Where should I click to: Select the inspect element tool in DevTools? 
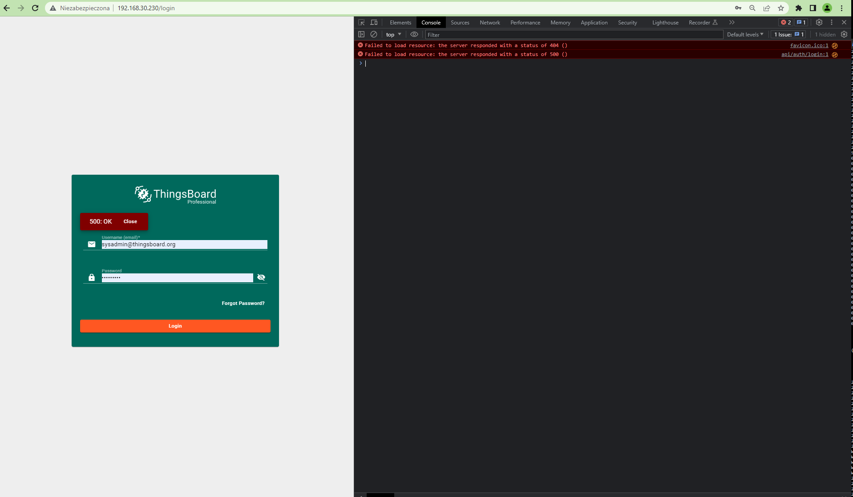(x=361, y=22)
